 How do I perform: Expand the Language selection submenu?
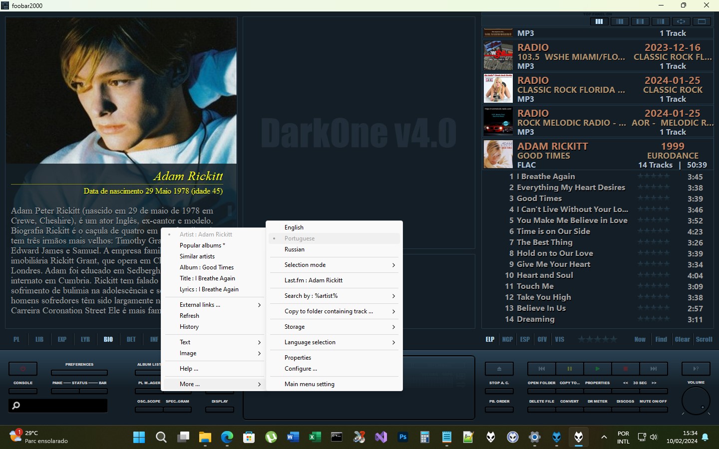coord(334,342)
